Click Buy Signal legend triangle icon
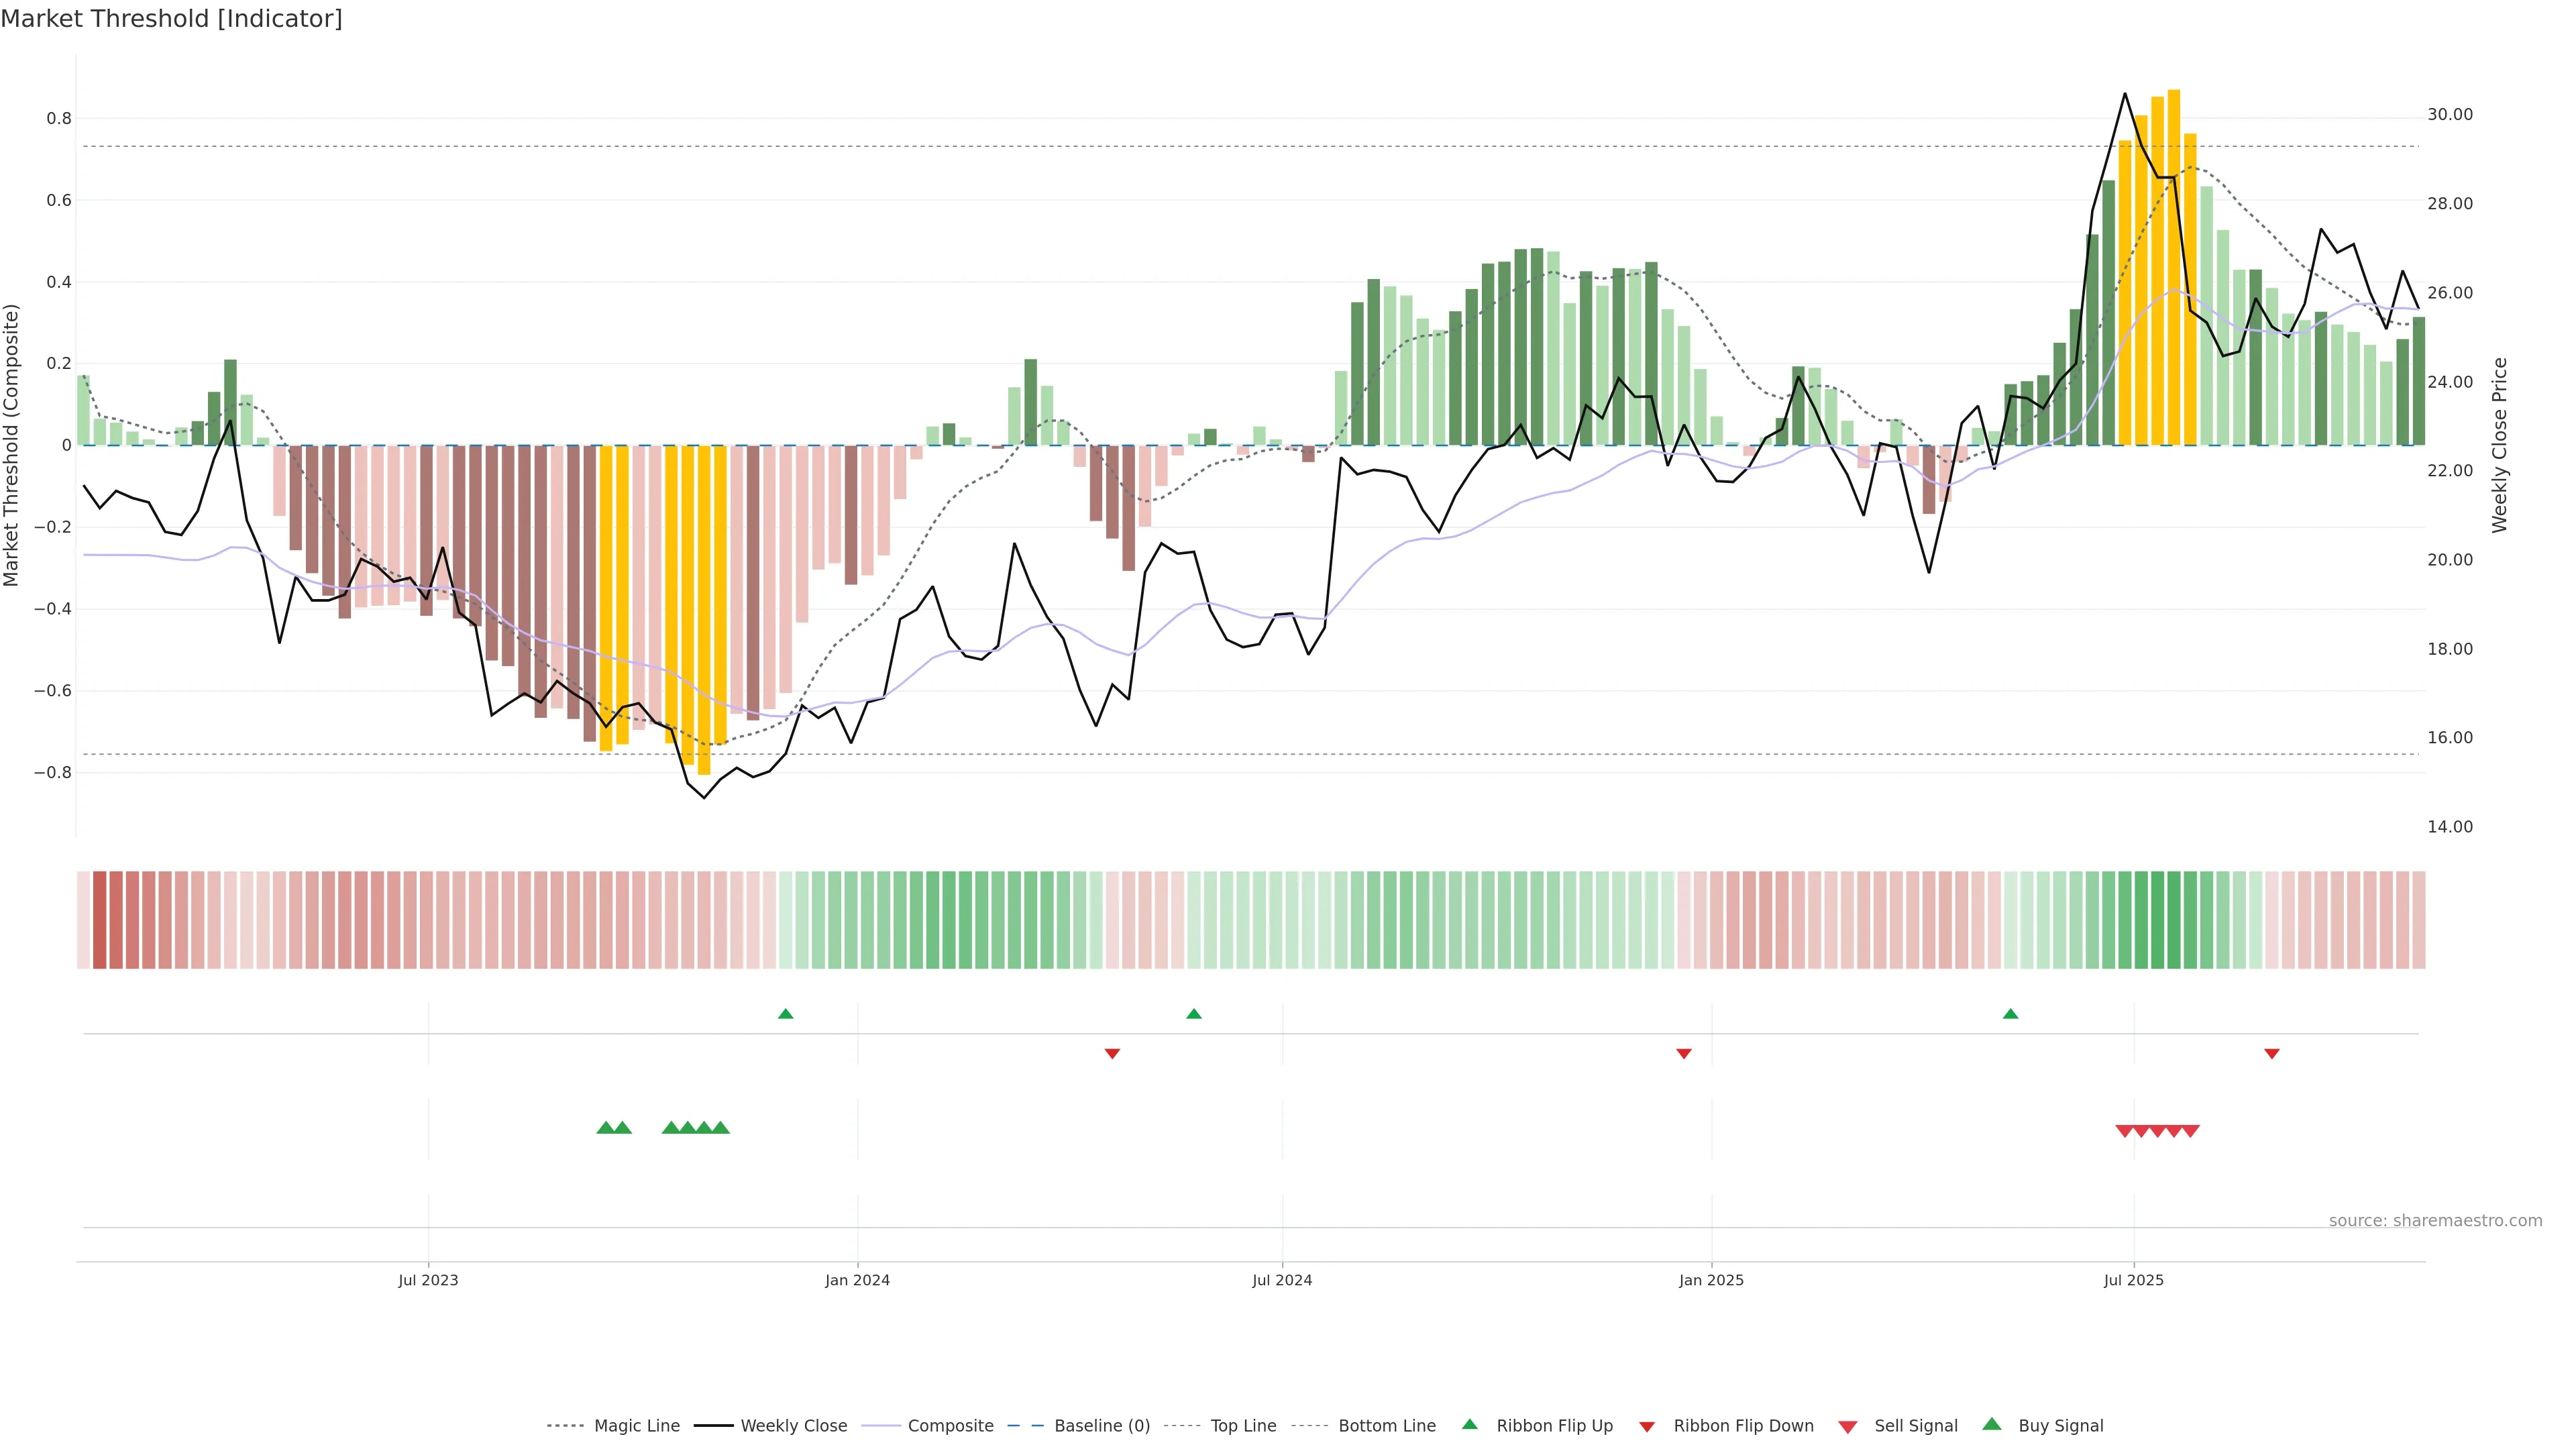 coord(1992,1424)
